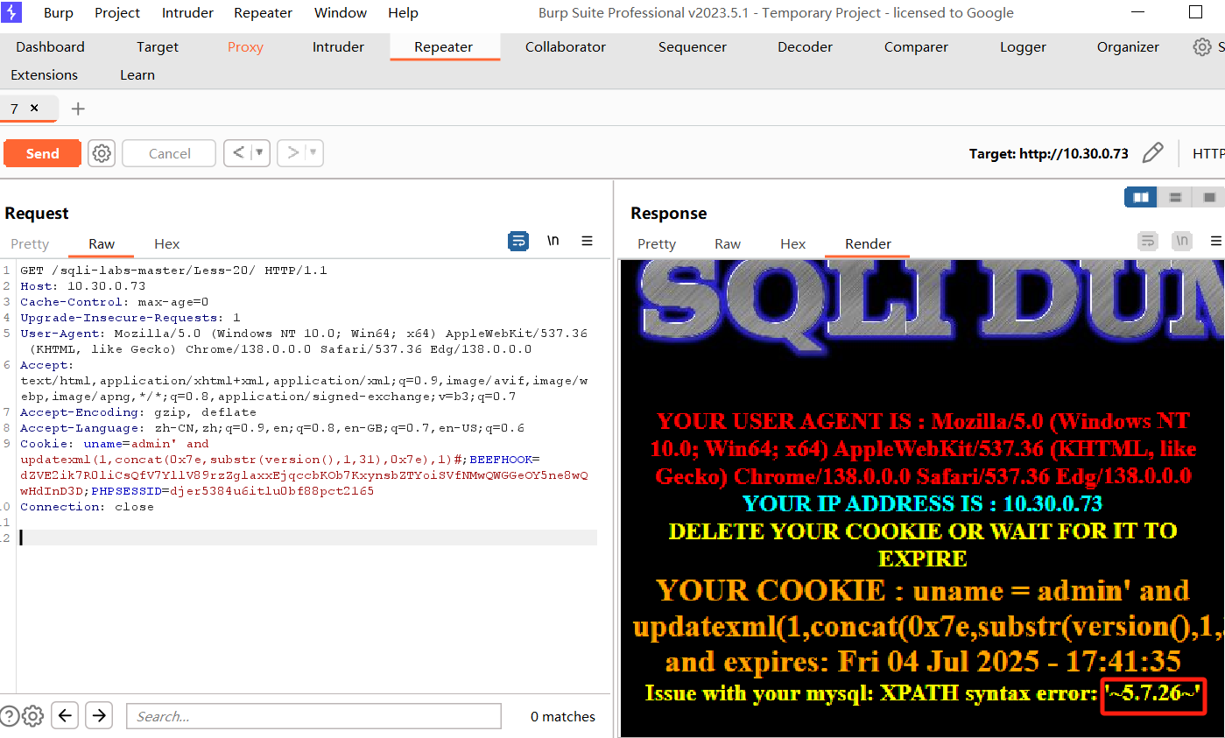Select request Raw view tab

pos(102,244)
